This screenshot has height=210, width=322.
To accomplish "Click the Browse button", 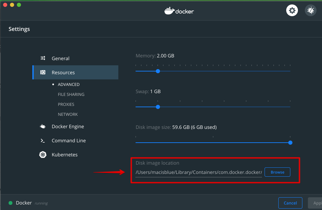I will (277, 172).
